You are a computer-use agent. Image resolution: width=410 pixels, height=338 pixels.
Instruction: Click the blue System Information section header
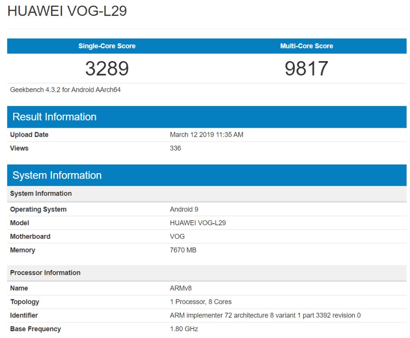point(57,175)
